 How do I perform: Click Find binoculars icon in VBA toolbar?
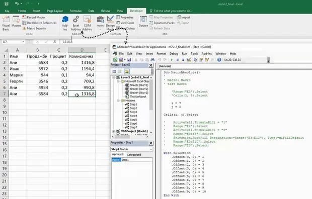click(152, 60)
